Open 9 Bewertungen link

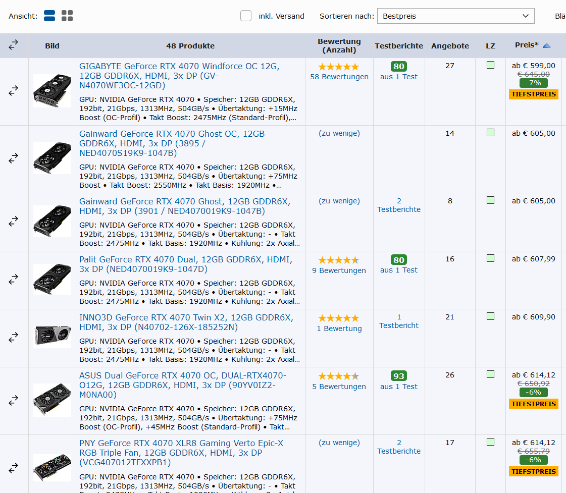pos(339,270)
